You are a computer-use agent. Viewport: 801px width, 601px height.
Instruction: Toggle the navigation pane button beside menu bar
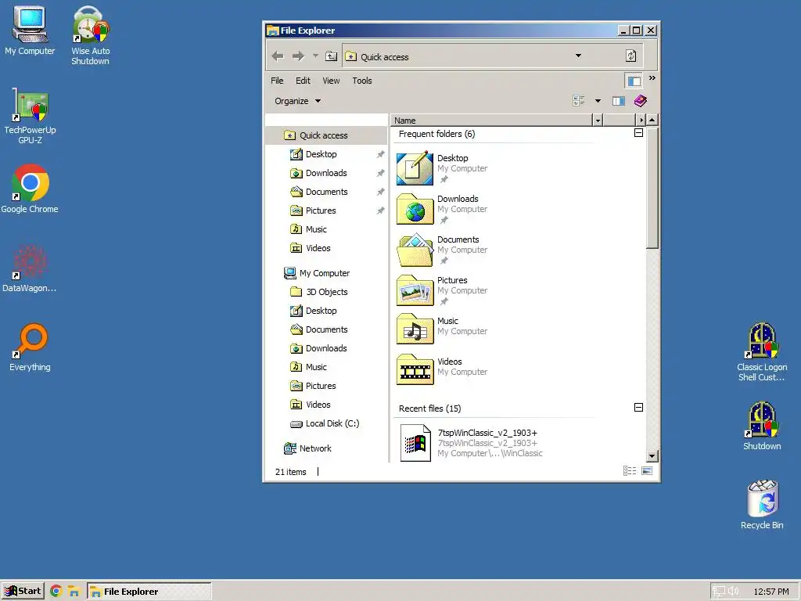pos(634,81)
